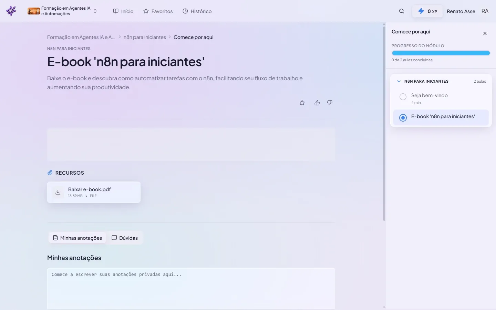Open Histórico in the top navigation
Viewport: 496px width, 310px height.
(x=197, y=11)
